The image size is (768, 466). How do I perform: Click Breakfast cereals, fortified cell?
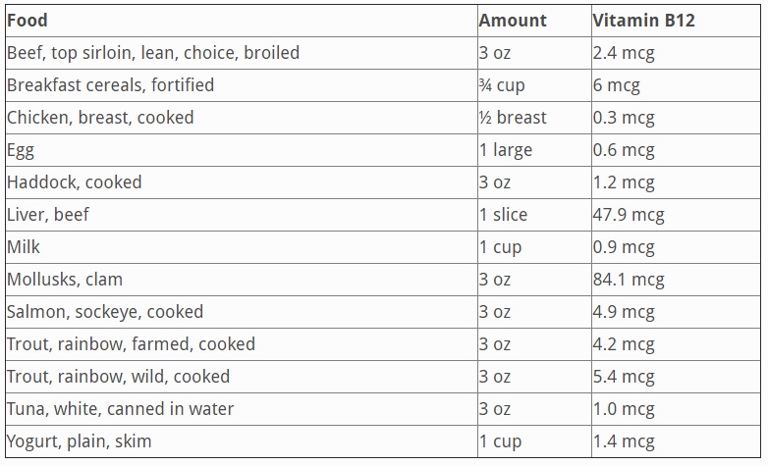(110, 85)
